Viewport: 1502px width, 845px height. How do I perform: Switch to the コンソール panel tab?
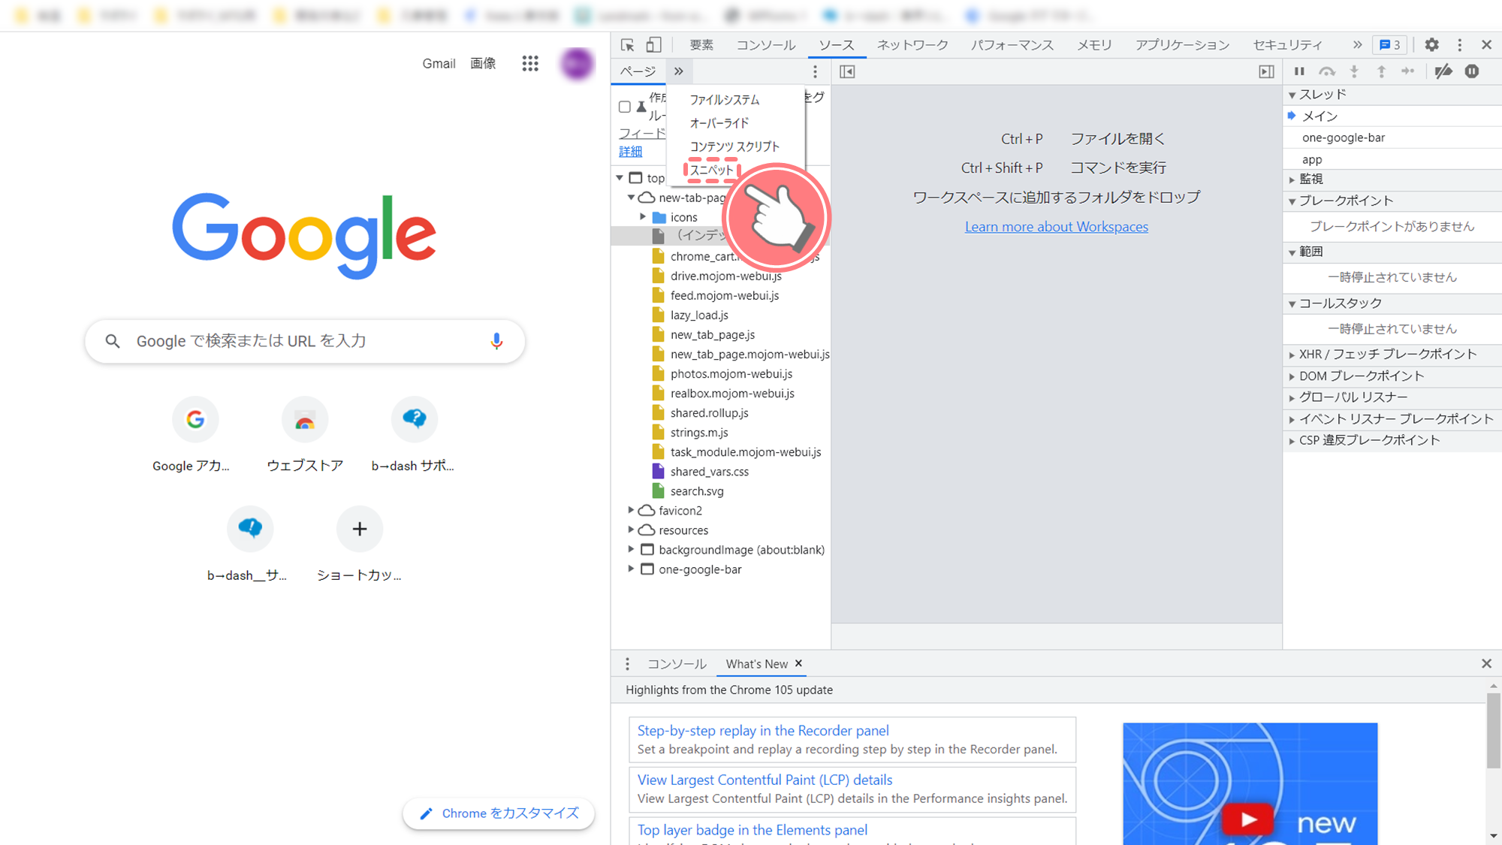point(765,45)
